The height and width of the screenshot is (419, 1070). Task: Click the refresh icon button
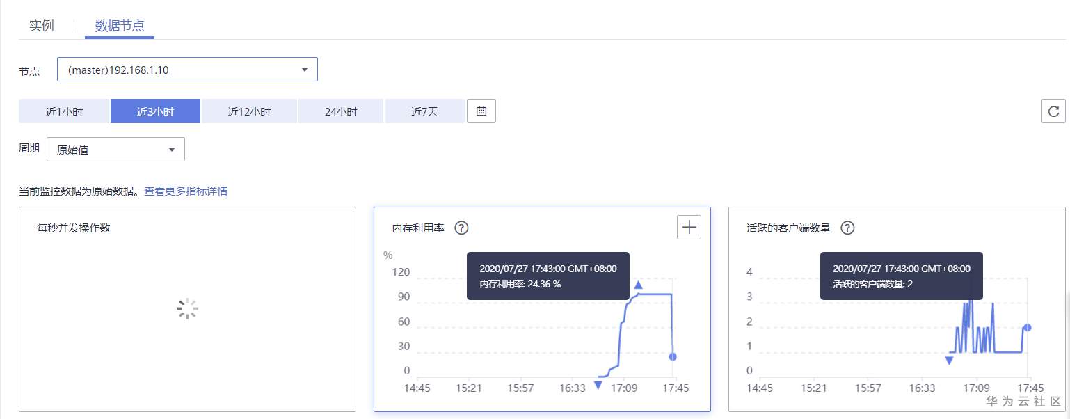(1053, 111)
